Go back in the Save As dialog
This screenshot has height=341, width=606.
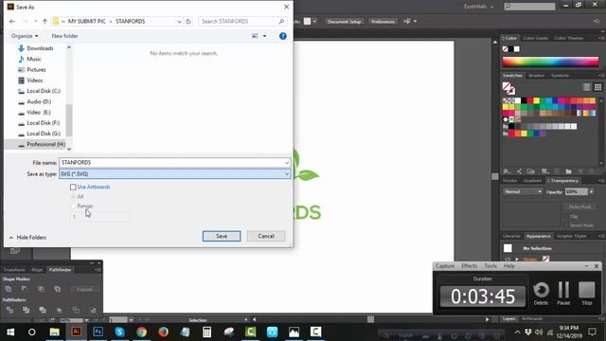pos(12,21)
